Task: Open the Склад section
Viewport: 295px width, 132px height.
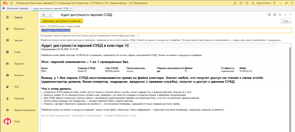Action: pyautogui.click(x=17, y=52)
